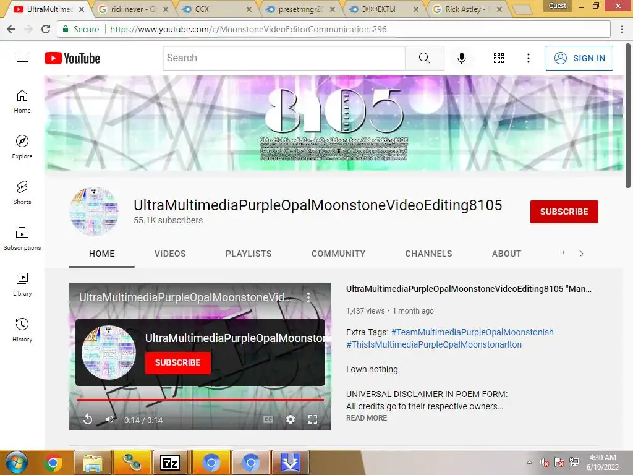
Task: Click the network tray icon
Action: pos(574,462)
